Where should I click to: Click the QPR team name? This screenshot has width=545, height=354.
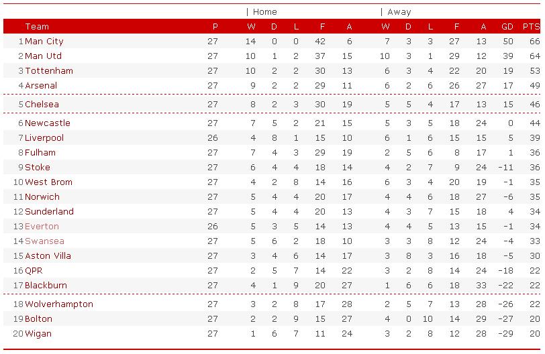pyautogui.click(x=34, y=271)
